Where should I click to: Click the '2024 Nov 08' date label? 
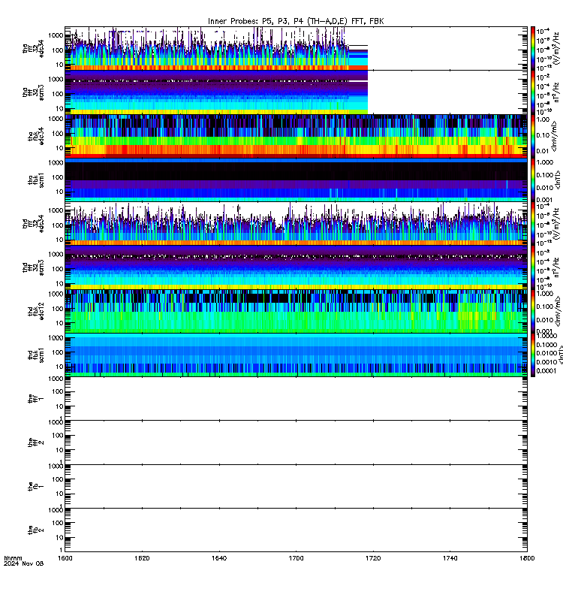(24, 563)
